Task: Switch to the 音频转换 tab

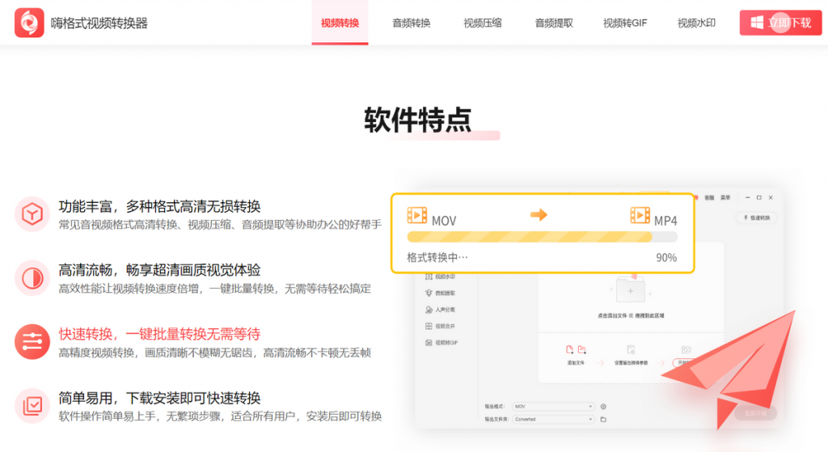Action: coord(412,23)
